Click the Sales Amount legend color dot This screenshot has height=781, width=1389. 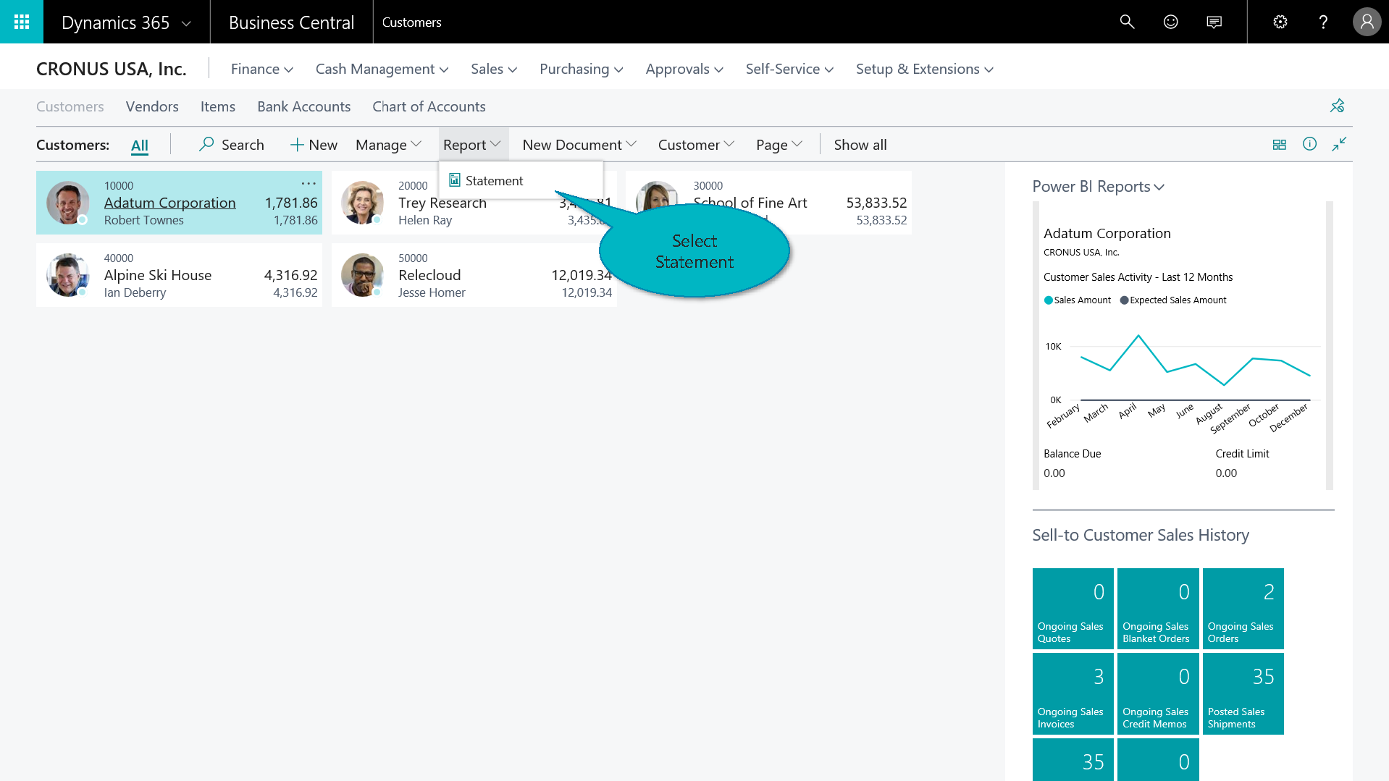coord(1048,300)
